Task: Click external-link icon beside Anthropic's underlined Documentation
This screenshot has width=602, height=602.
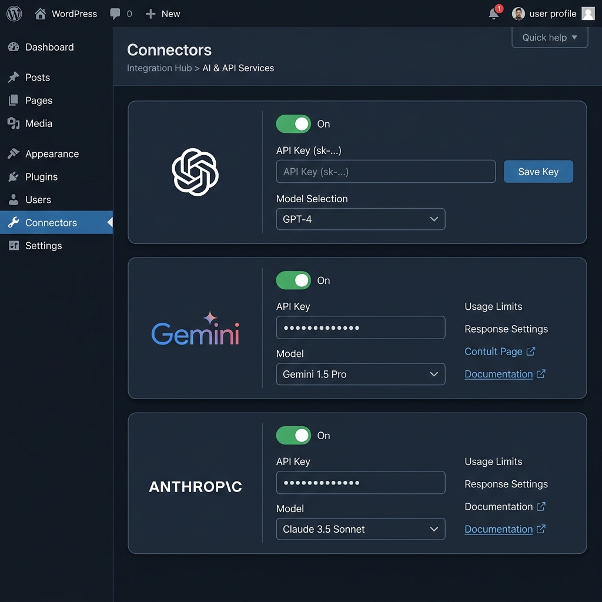Action: click(x=541, y=529)
